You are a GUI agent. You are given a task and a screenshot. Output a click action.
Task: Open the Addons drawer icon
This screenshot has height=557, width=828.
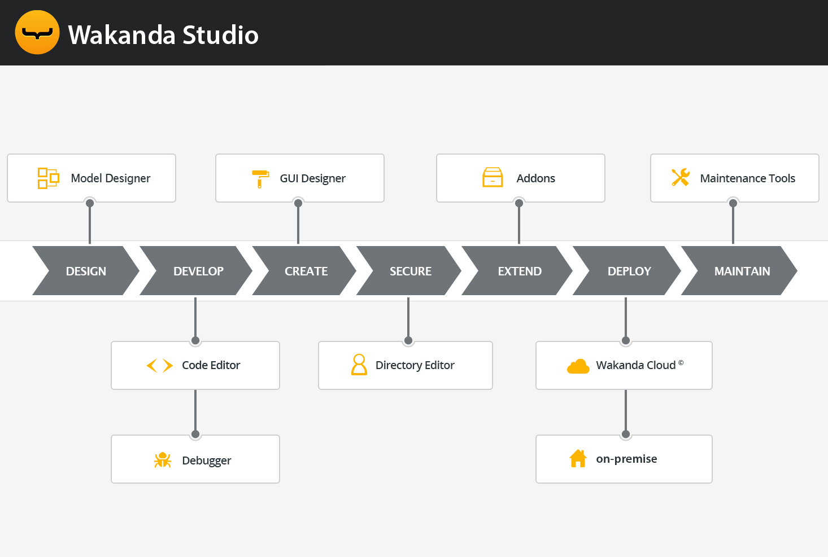[x=493, y=178]
